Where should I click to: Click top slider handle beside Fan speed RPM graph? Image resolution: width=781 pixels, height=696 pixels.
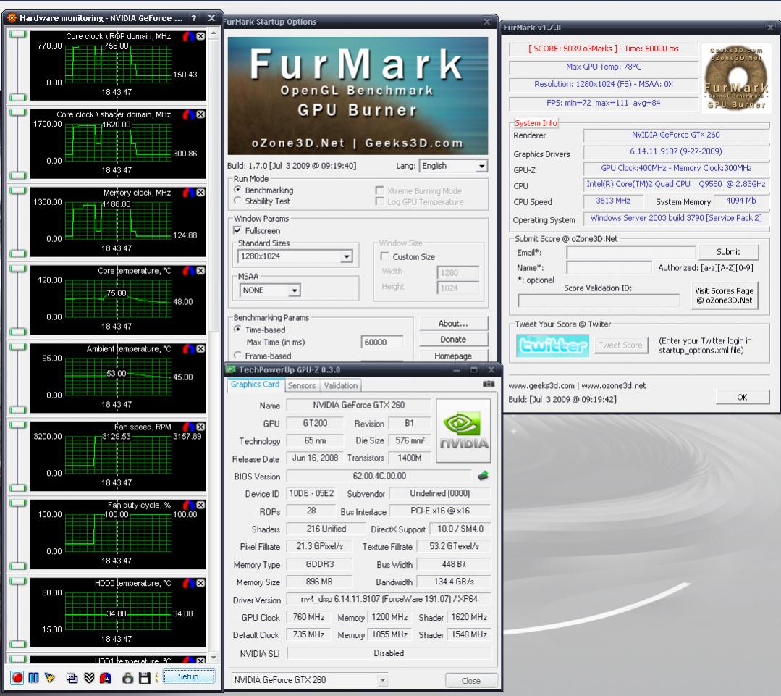pyautogui.click(x=18, y=425)
